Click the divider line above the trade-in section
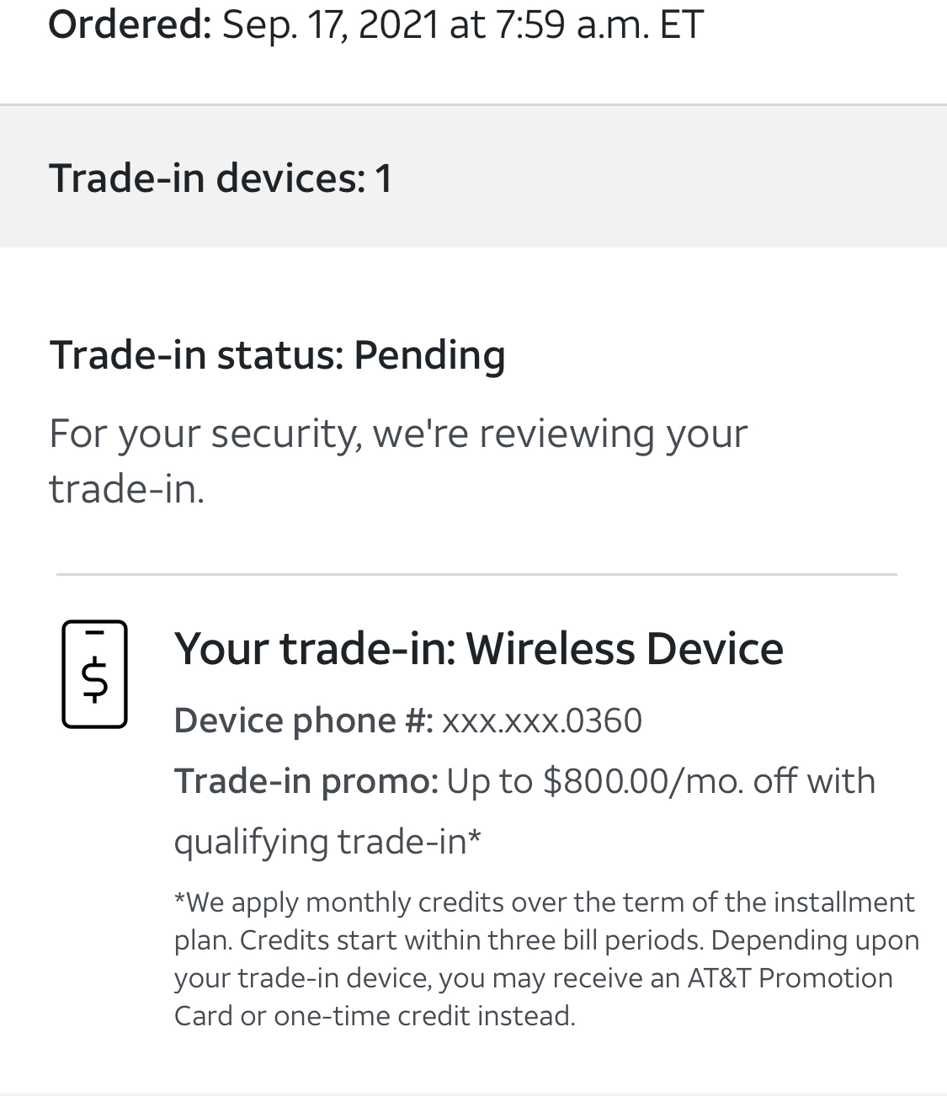The height and width of the screenshot is (1096, 947). tap(476, 575)
